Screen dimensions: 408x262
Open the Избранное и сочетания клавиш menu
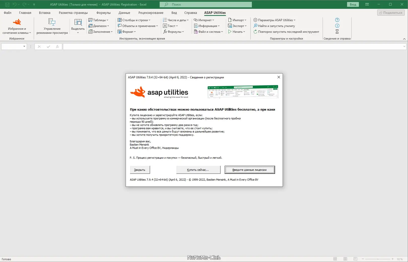click(17, 26)
